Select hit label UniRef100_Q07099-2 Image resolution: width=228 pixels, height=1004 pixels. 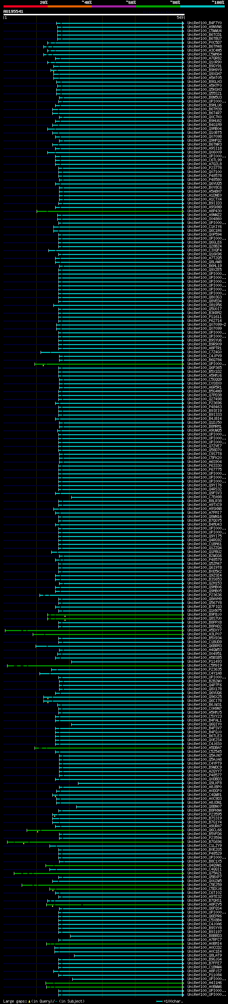point(207,325)
